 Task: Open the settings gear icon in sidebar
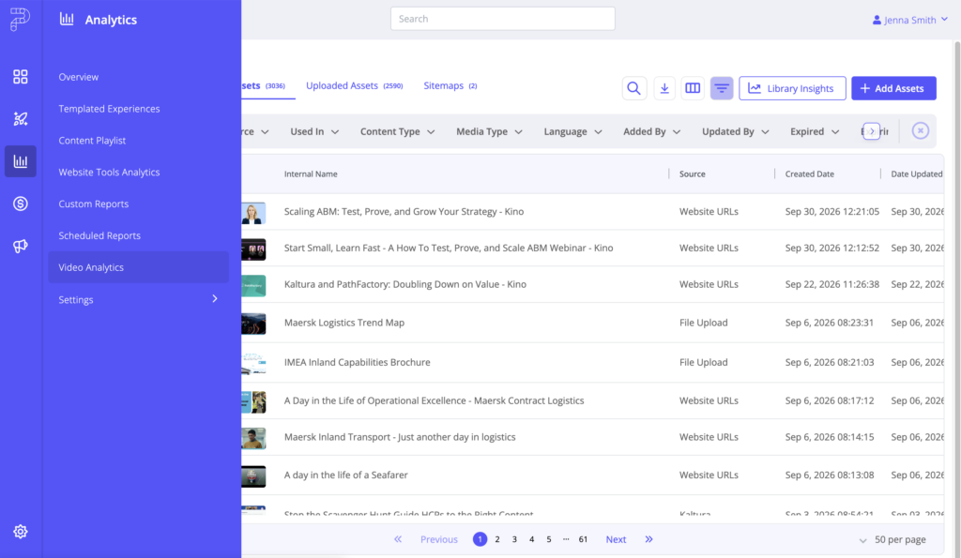click(21, 531)
